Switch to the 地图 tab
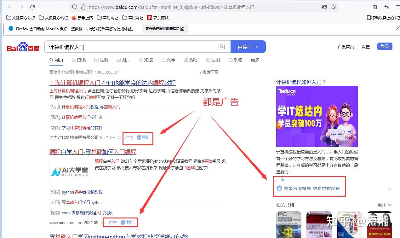Viewport: 400px width, 238px height. (x=213, y=60)
